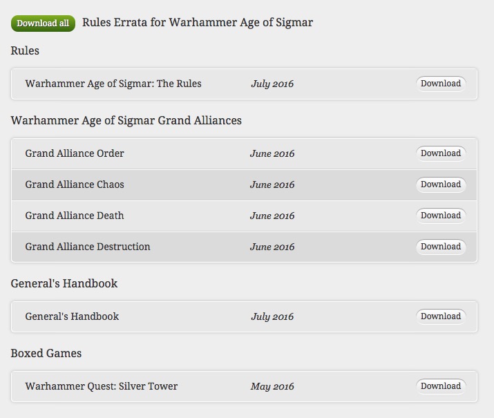494x418 pixels.
Task: Click the Rules Errata page title
Action: [198, 23]
